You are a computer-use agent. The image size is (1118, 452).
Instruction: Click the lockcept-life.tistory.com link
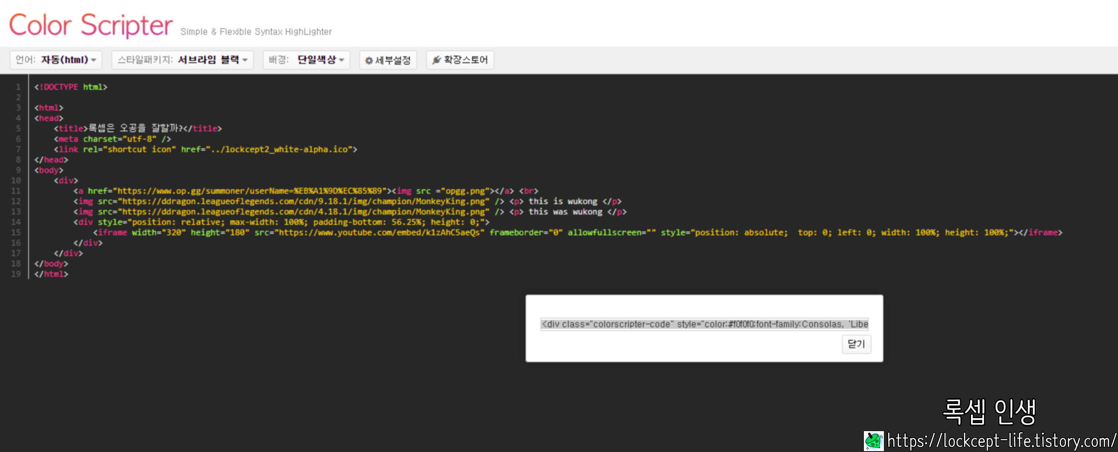pos(1001,441)
